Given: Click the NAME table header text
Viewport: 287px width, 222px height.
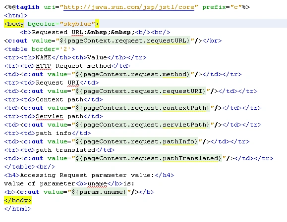Looking at the screenshot, I should [44, 57].
